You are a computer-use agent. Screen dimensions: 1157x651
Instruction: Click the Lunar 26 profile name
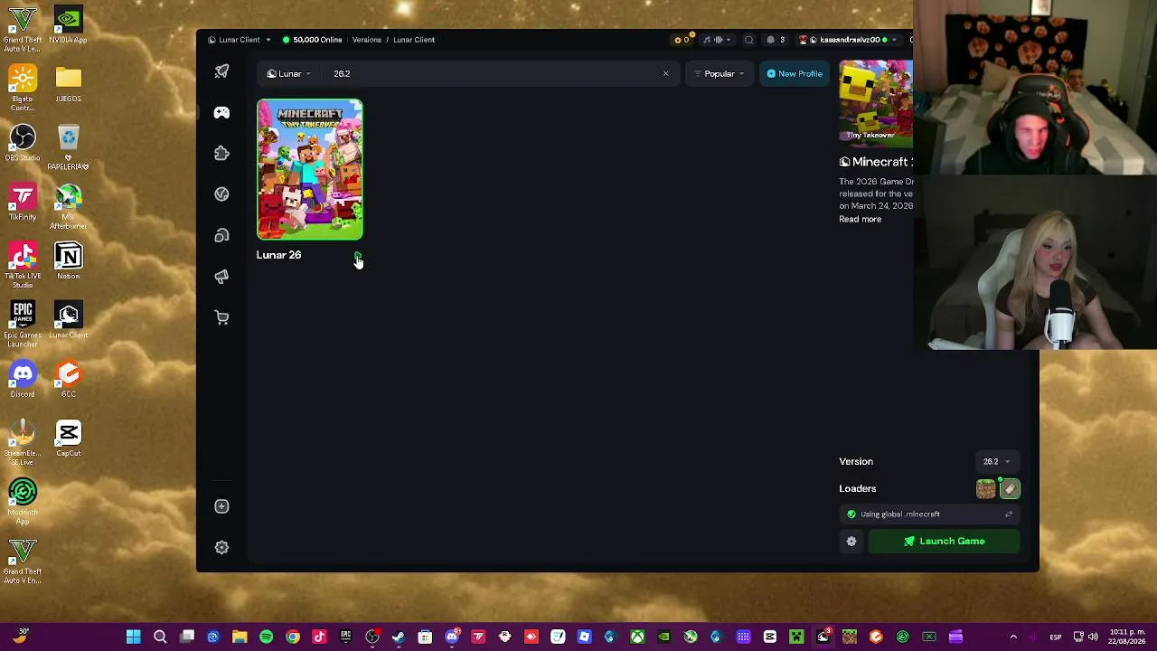tap(278, 255)
